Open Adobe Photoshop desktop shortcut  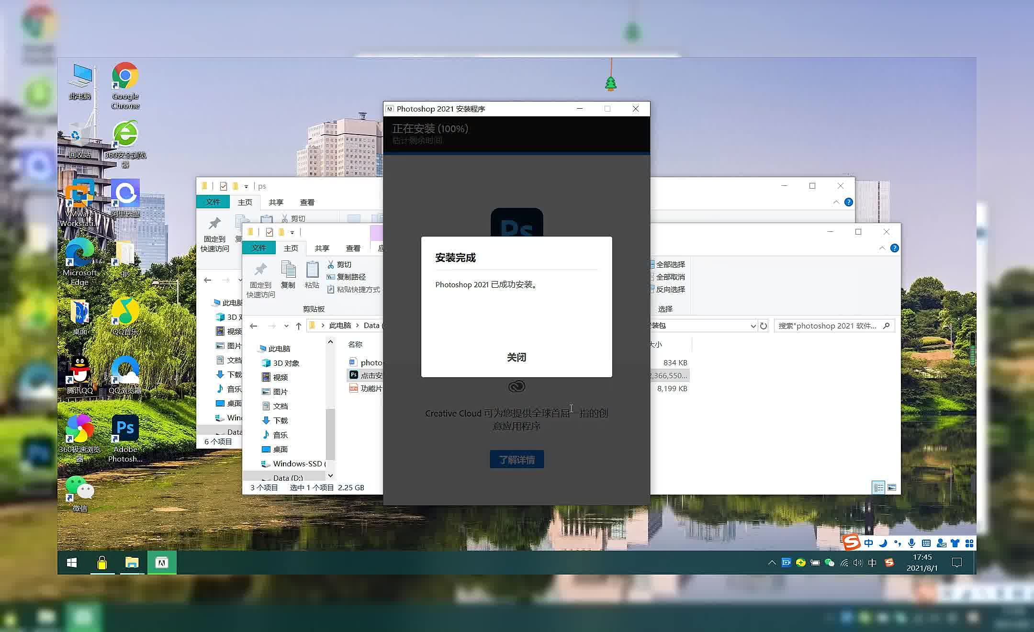point(125,439)
